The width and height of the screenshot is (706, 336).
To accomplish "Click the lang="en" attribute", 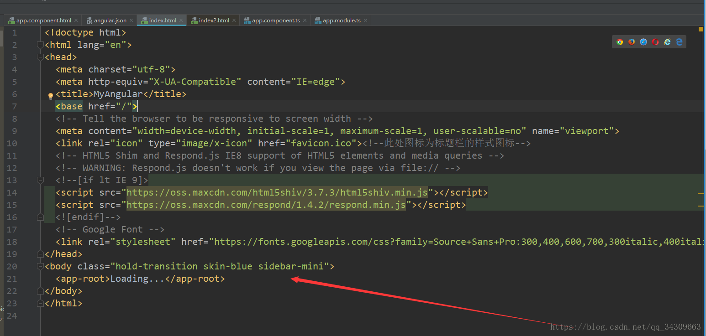I will (102, 45).
